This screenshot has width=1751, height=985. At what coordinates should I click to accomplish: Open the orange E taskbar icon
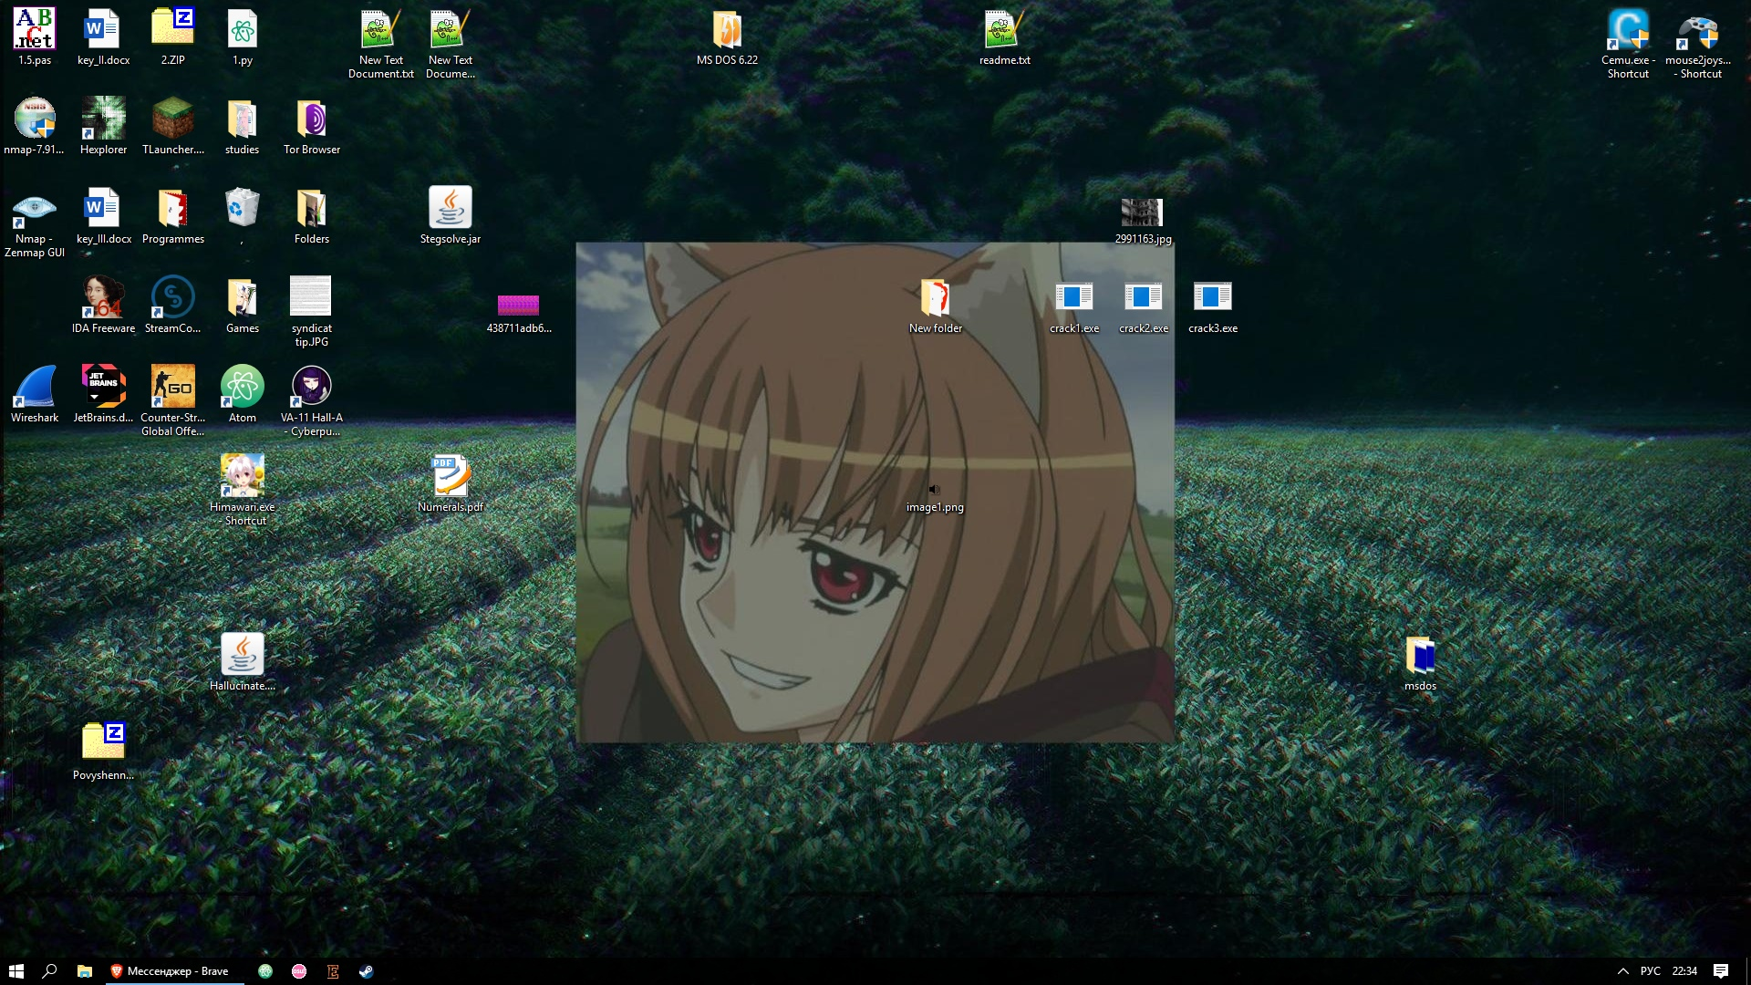pos(333,971)
